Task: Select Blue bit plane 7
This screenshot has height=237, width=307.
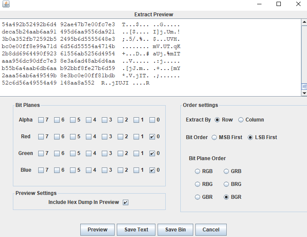Action: 41,170
